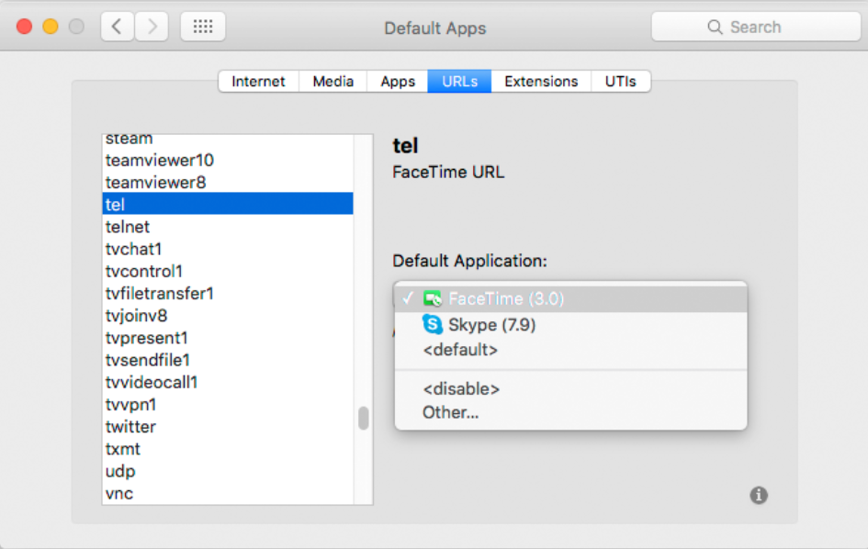
Task: Switch to the Extensions tab
Action: pyautogui.click(x=541, y=81)
